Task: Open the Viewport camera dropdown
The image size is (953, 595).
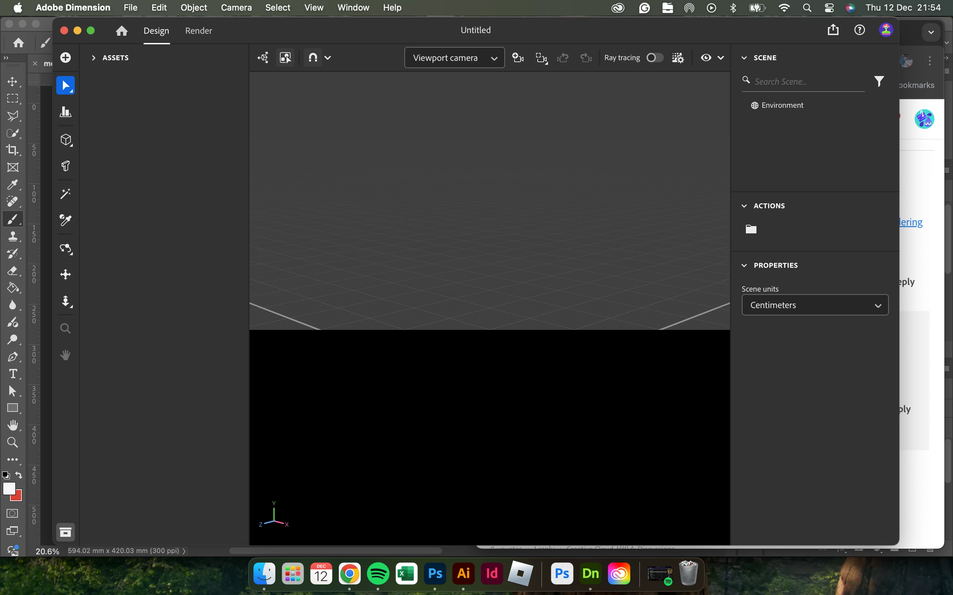Action: click(x=454, y=58)
